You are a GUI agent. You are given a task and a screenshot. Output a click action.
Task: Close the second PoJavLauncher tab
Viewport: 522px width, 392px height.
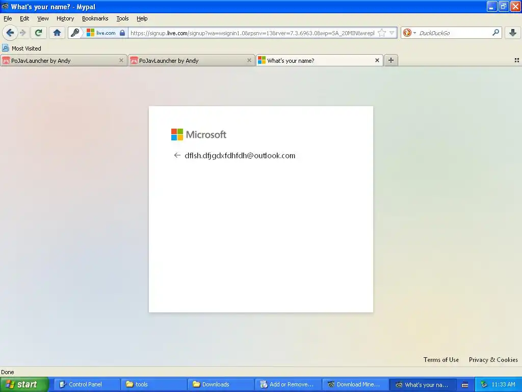[x=249, y=60]
